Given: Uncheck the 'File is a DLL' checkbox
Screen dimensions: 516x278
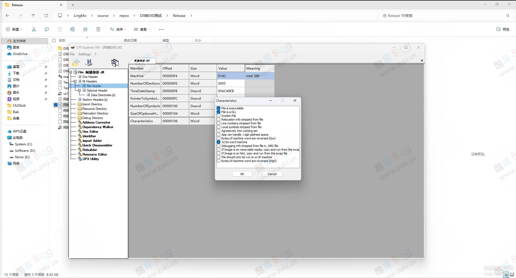Looking at the screenshot, I should point(219,112).
